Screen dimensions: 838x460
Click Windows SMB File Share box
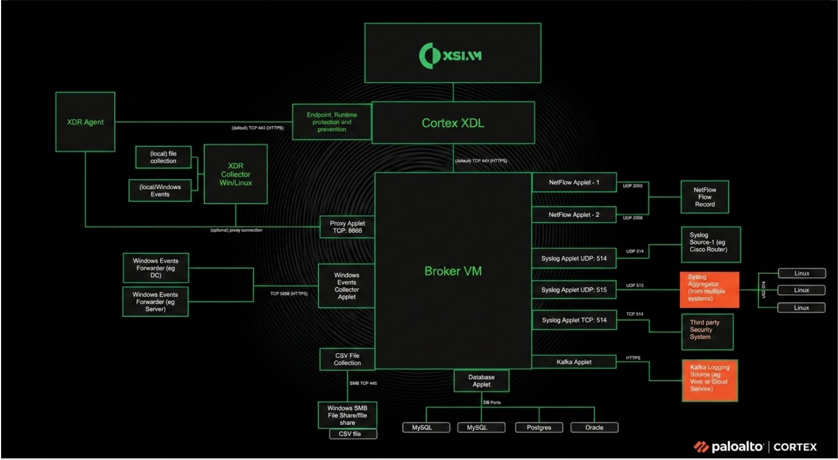pyautogui.click(x=347, y=415)
